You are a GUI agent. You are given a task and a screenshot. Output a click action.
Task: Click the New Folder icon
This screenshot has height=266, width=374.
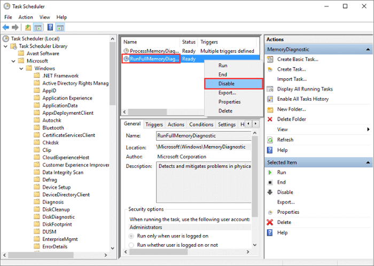[x=270, y=109]
